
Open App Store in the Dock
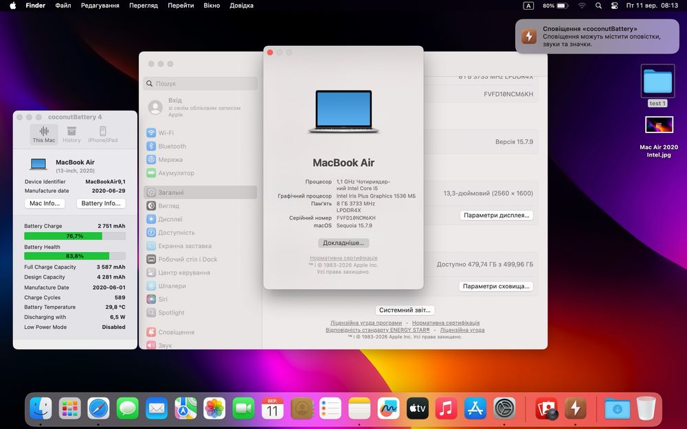point(475,408)
